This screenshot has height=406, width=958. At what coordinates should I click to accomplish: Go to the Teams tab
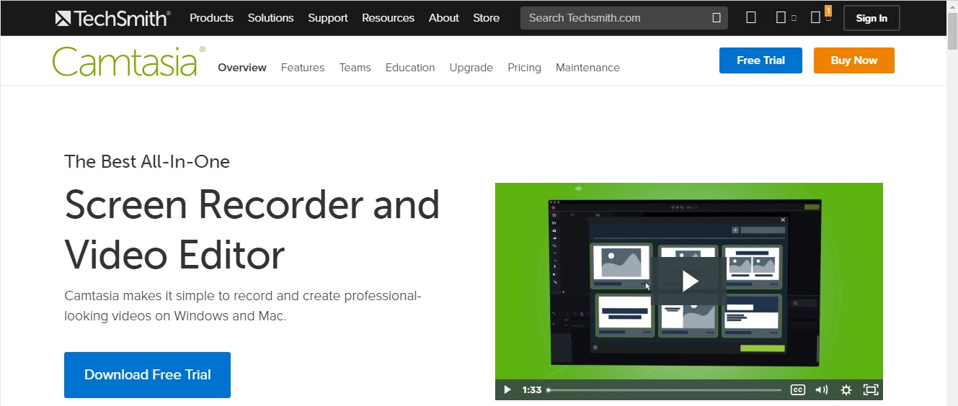[x=355, y=68]
